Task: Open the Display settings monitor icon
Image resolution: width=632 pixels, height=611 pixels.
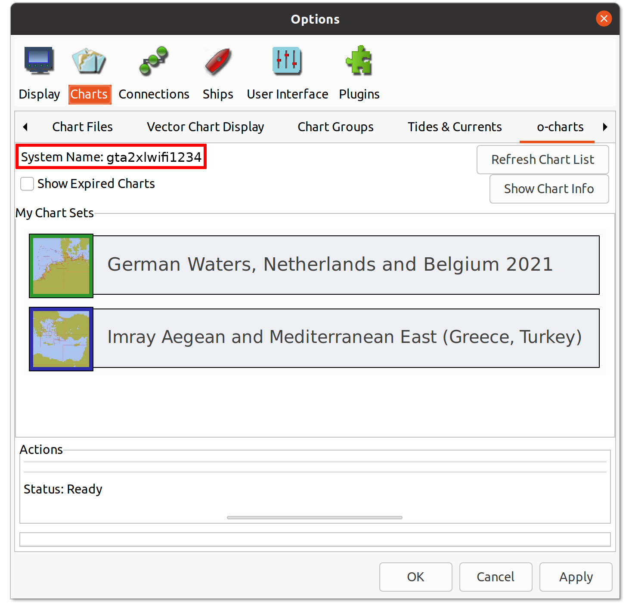Action: click(x=39, y=61)
